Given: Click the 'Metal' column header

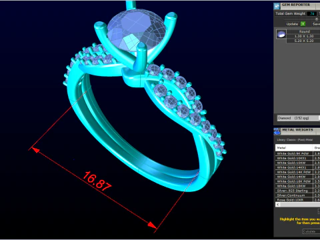Looking at the screenshot, I should click(294, 148).
